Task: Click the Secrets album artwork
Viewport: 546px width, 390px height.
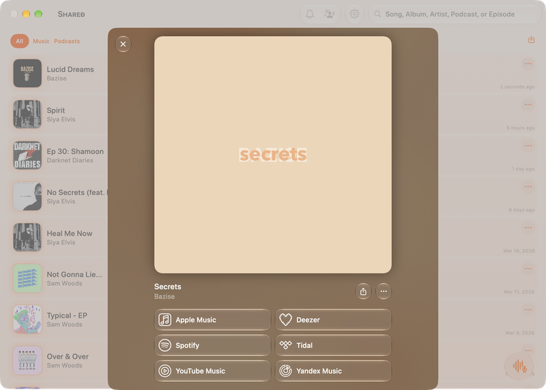Action: coord(273,155)
